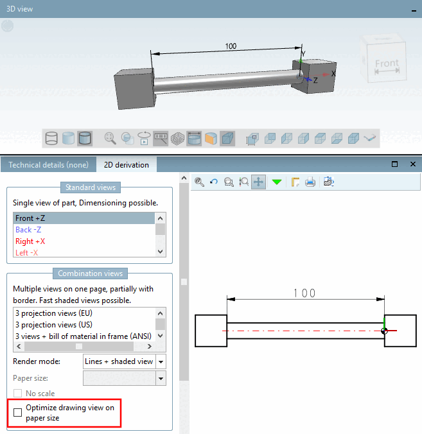Select Left -X standard view
This screenshot has height=434, width=422.
click(x=84, y=252)
